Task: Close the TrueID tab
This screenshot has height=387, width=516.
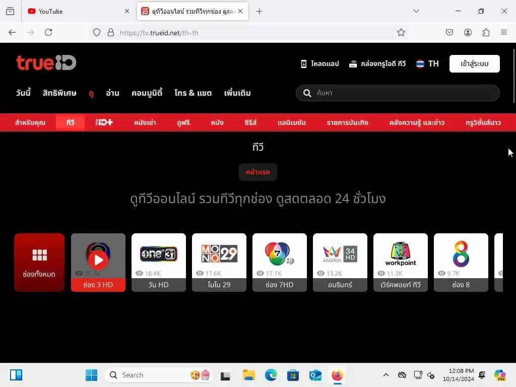Action: click(240, 11)
